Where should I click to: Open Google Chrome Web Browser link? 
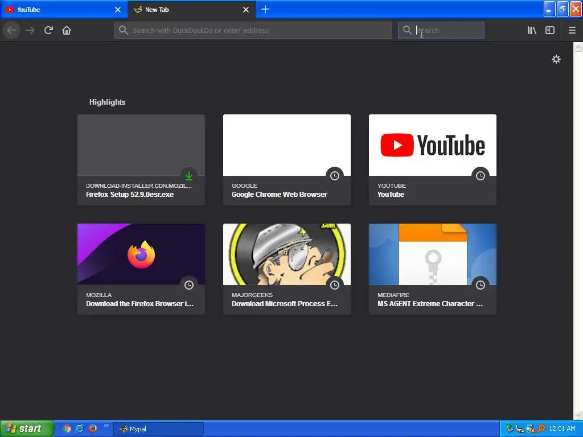tap(280, 195)
